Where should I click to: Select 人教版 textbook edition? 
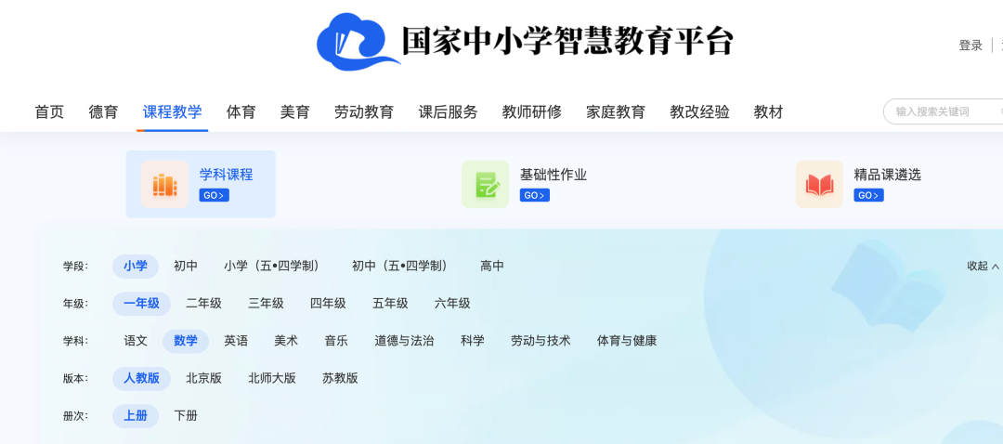pyautogui.click(x=141, y=378)
